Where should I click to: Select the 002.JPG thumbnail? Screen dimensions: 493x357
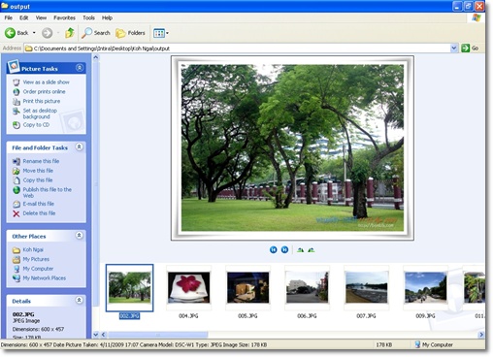[x=130, y=288]
